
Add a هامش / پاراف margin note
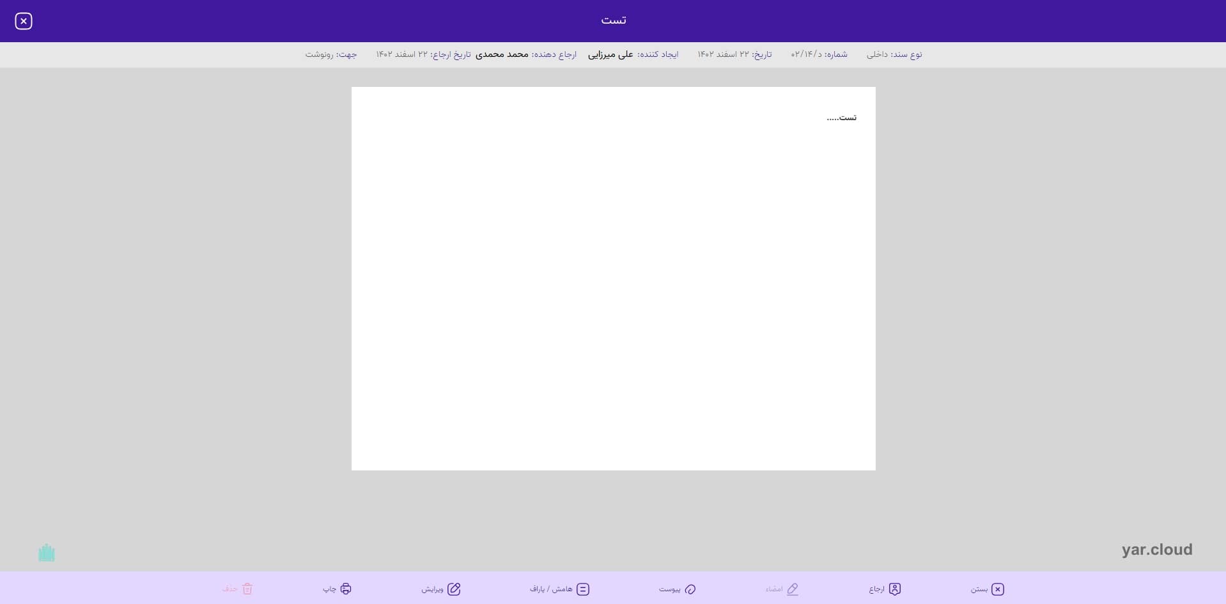[559, 589]
